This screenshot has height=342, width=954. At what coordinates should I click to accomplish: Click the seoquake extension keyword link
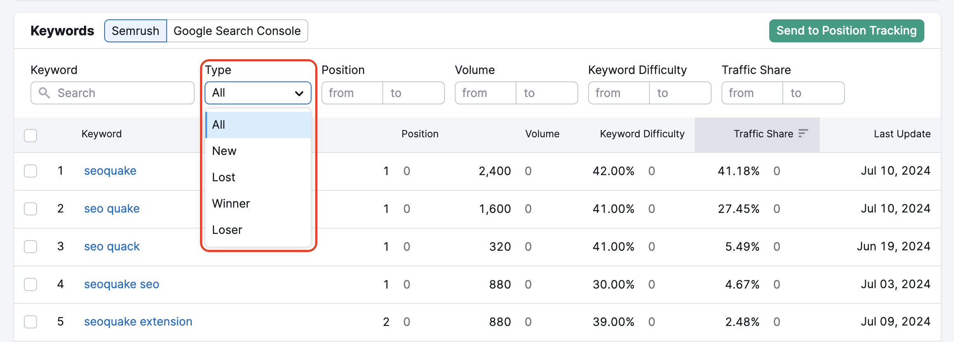coord(138,321)
